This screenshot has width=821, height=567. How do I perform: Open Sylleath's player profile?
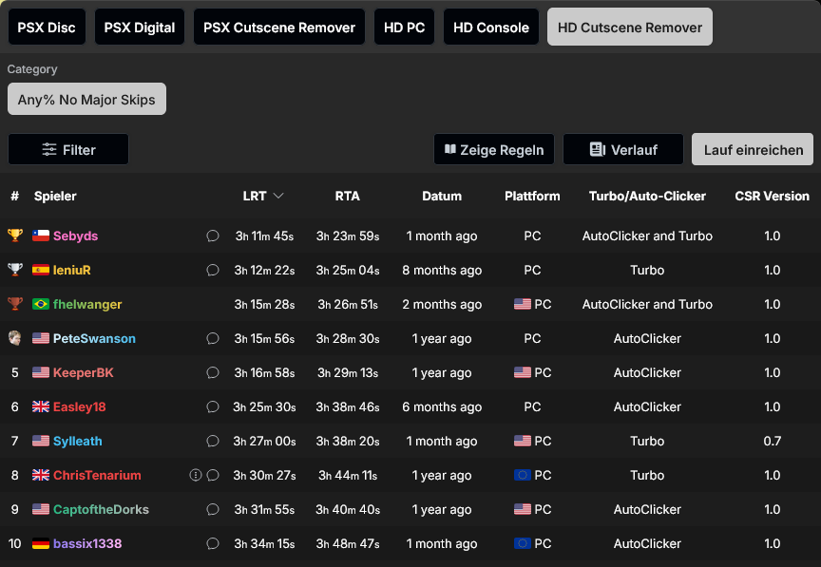[78, 441]
